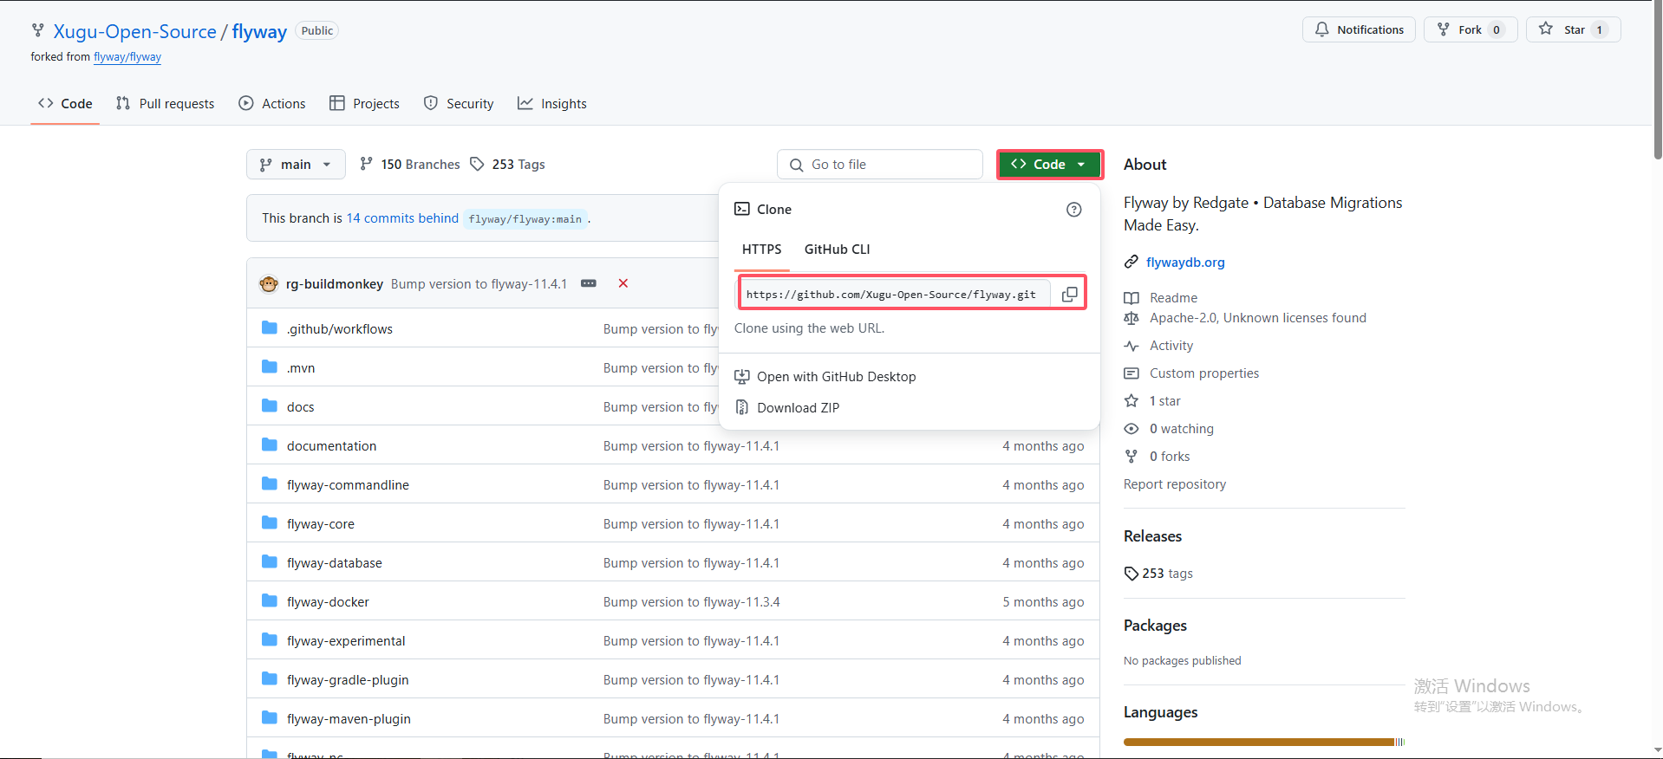Switch to the GitHub CLI tab

[837, 250]
